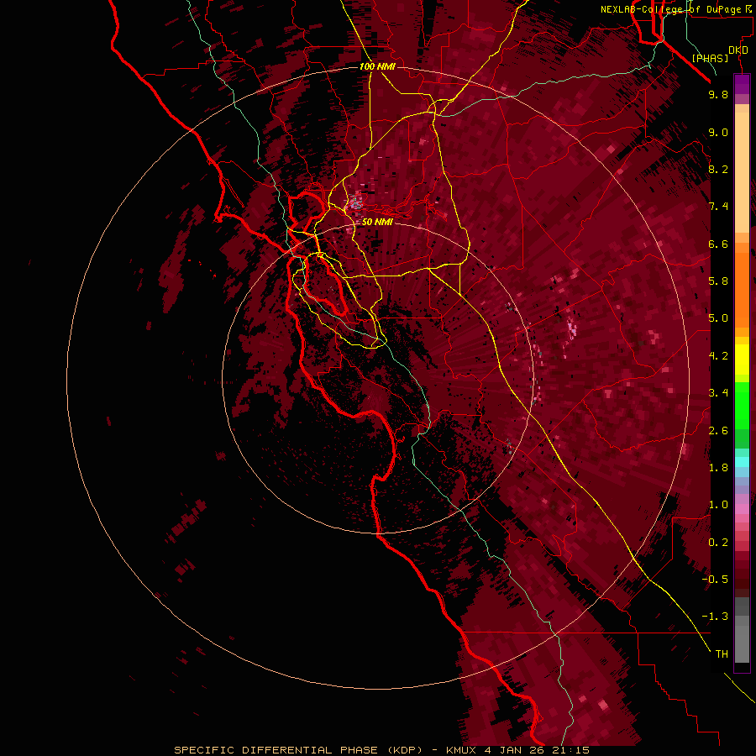The width and height of the screenshot is (756, 756).
Task: Click the -0.5 scale value
Action: tap(715, 580)
